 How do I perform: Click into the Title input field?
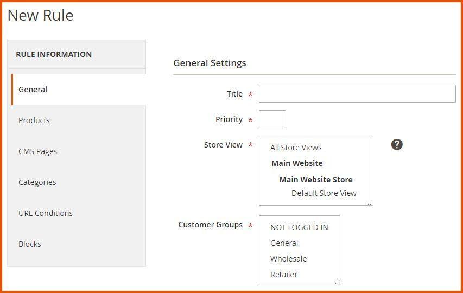tap(357, 94)
